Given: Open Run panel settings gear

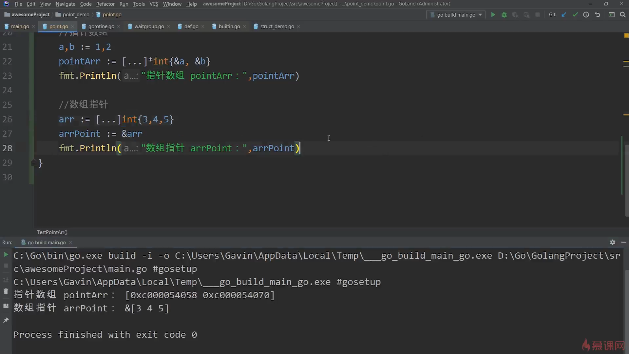Looking at the screenshot, I should tap(613, 242).
